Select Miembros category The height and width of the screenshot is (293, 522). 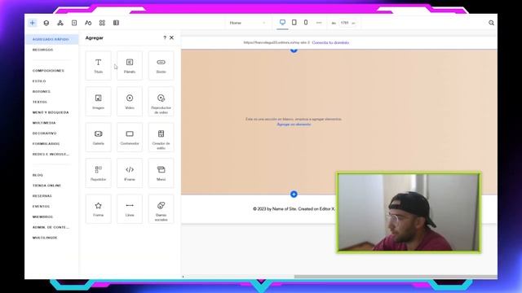tap(42, 216)
